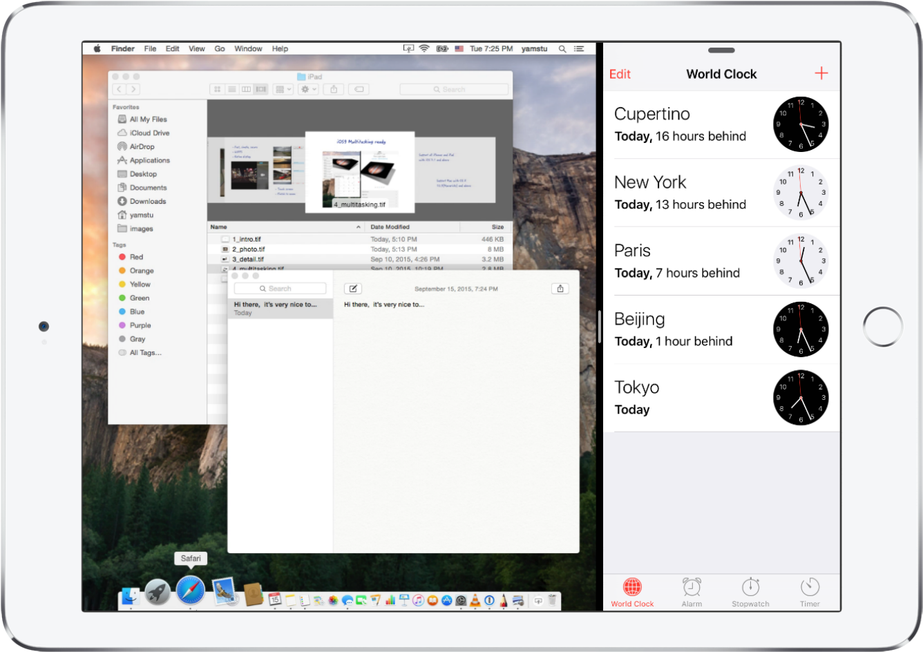The image size is (923, 652).
Task: Open the File menu
Action: point(150,49)
